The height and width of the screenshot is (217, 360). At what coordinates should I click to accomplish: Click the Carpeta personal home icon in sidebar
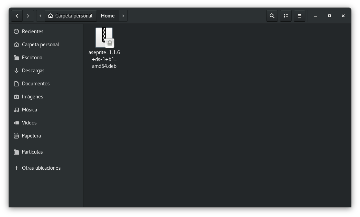coord(16,45)
